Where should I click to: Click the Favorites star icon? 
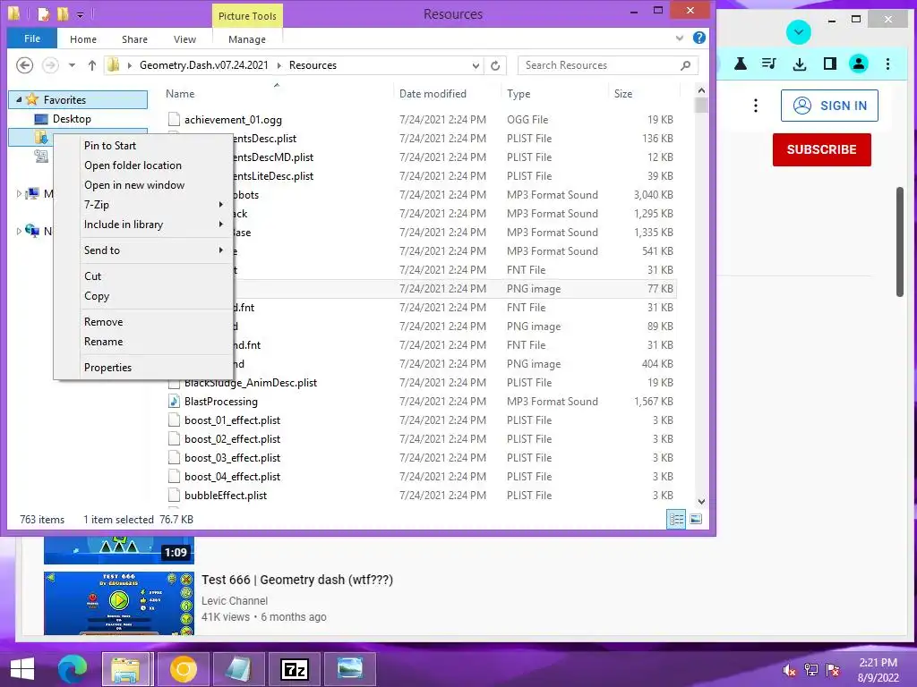point(32,99)
